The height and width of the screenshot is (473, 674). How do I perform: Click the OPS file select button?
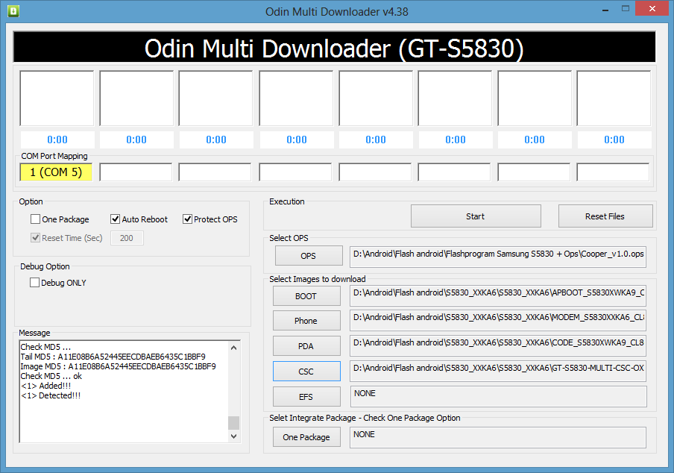tap(308, 256)
